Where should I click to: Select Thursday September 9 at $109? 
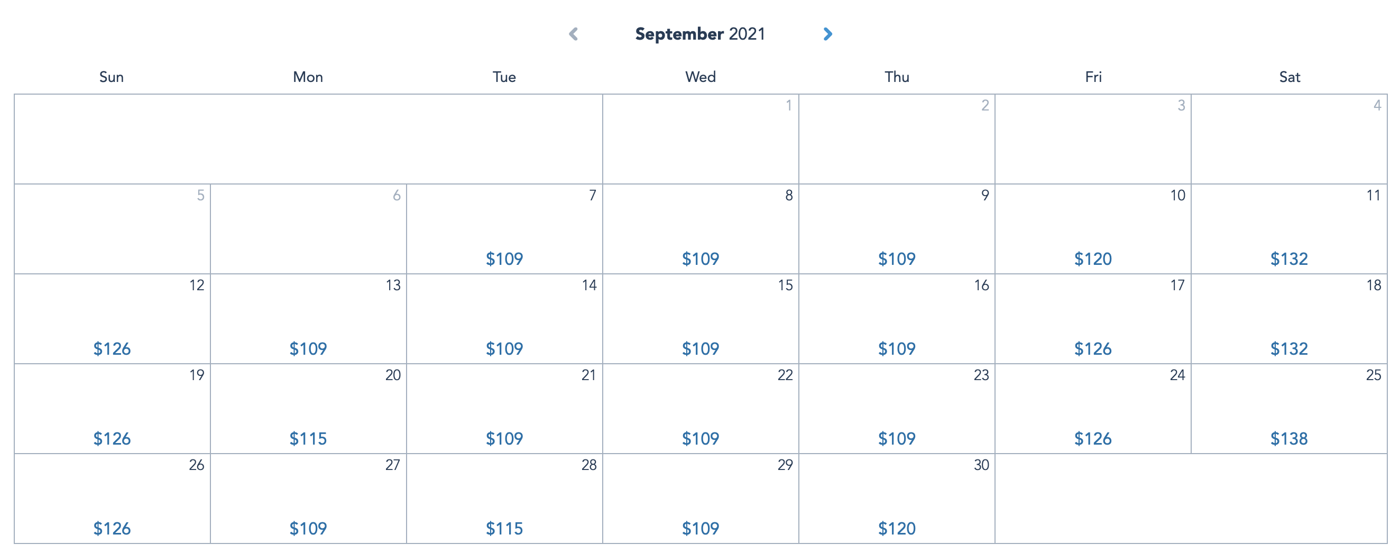pos(897,229)
